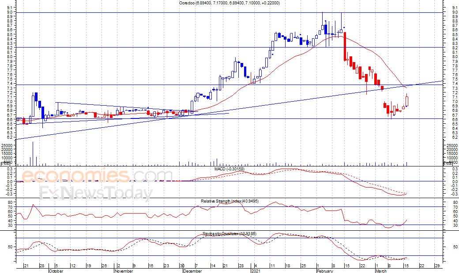Viewport: 459px width, 273px height.
Task: Click the date tick label 29
Action: [x=437, y=266]
